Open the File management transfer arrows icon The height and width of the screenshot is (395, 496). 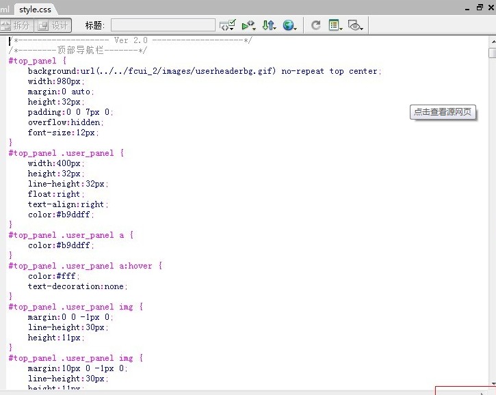(x=269, y=25)
